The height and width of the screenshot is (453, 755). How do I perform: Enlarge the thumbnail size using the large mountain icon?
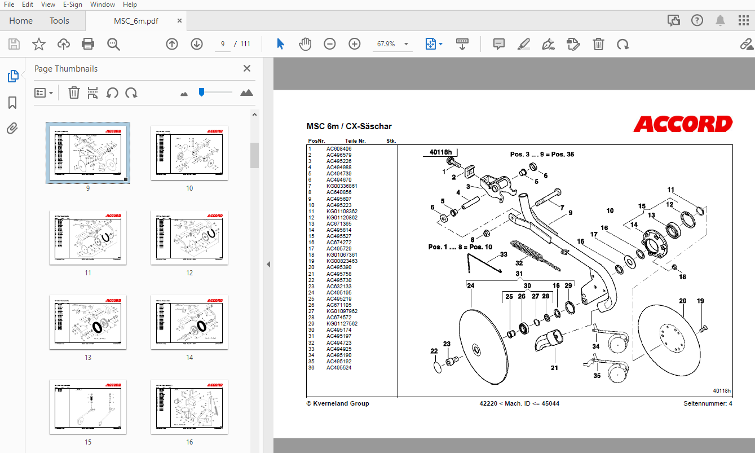point(246,93)
